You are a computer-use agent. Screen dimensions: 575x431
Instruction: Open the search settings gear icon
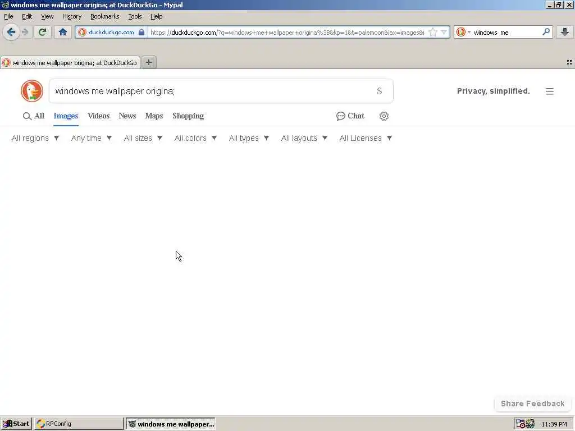pyautogui.click(x=384, y=116)
